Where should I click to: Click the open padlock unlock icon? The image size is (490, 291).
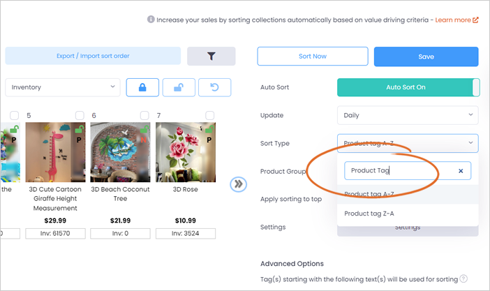[x=179, y=87]
